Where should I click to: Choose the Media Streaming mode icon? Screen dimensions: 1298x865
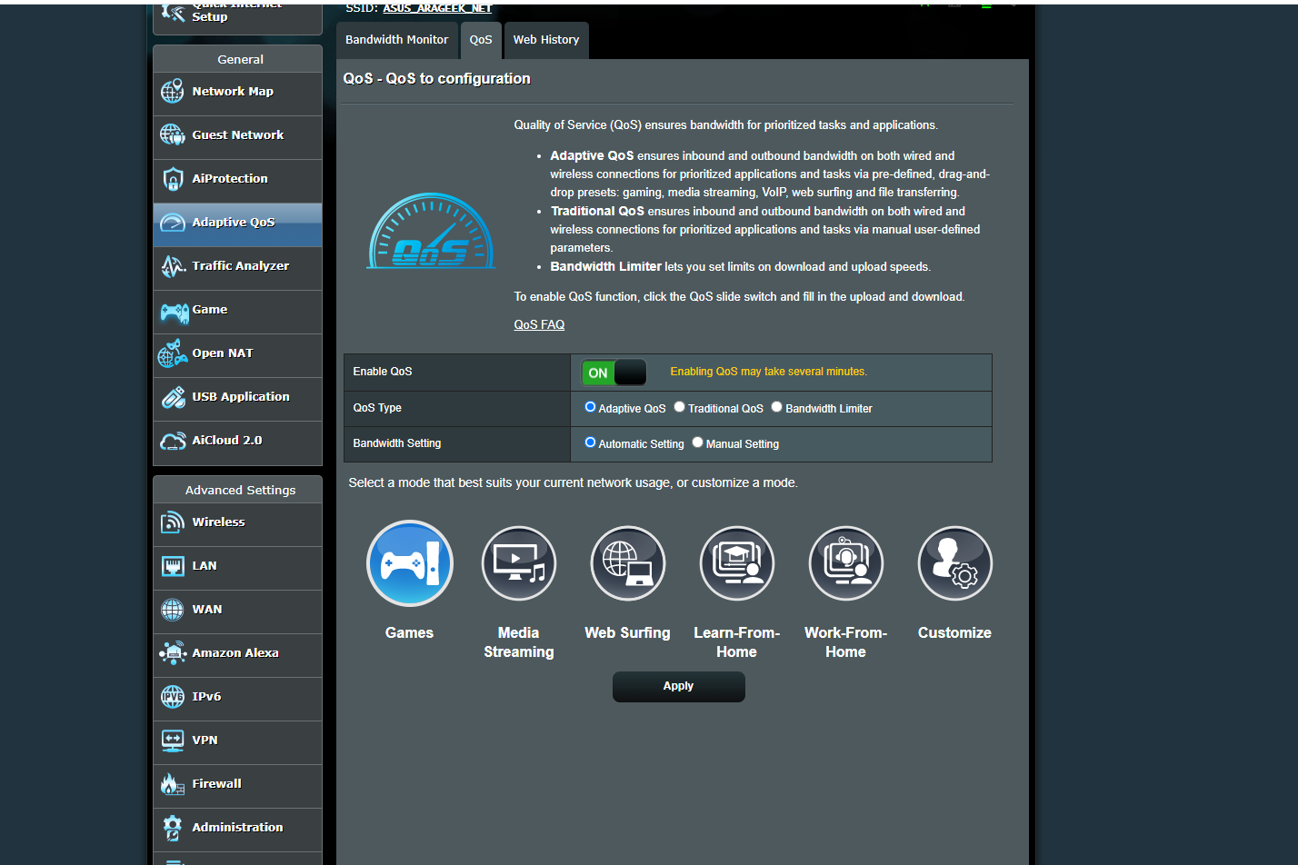[518, 563]
